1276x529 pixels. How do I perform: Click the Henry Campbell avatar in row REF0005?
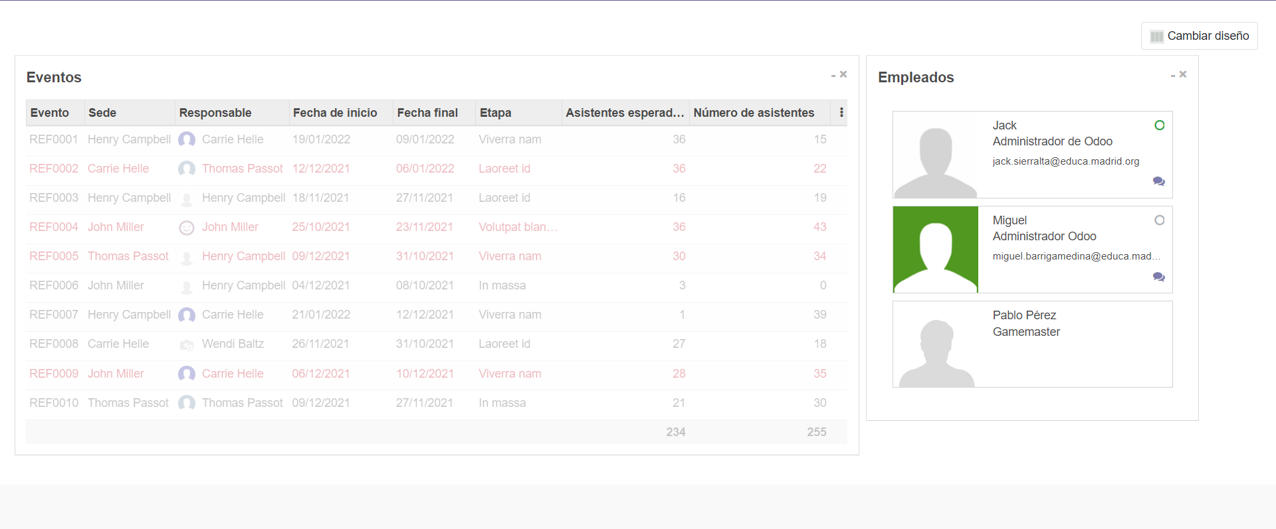point(187,257)
